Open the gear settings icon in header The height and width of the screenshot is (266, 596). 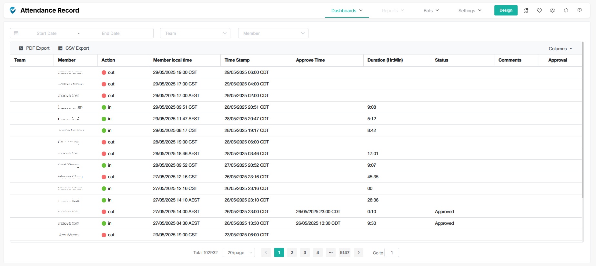point(552,10)
